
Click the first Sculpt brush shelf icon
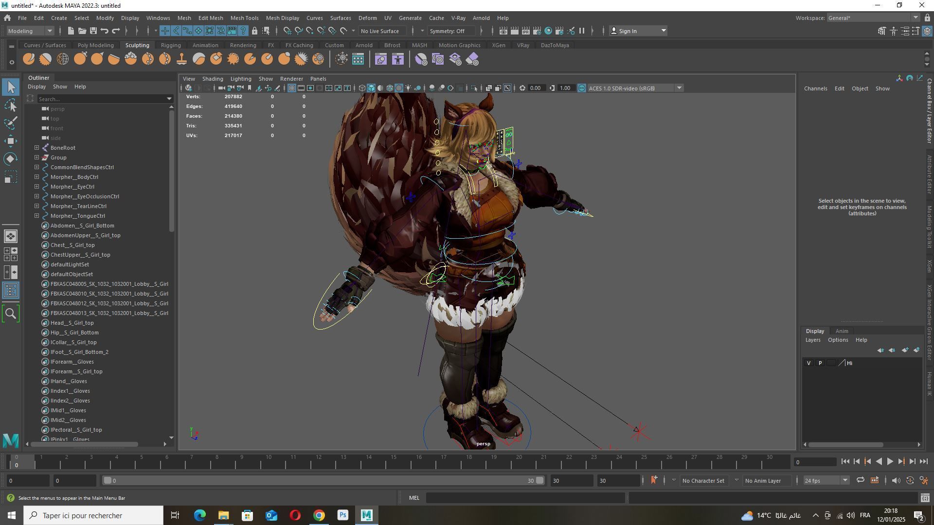[29, 59]
